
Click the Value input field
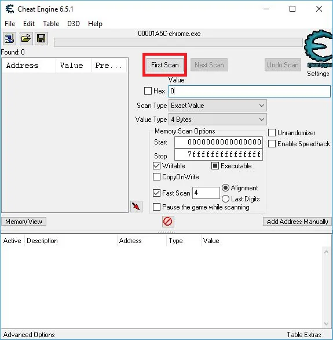[250, 91]
